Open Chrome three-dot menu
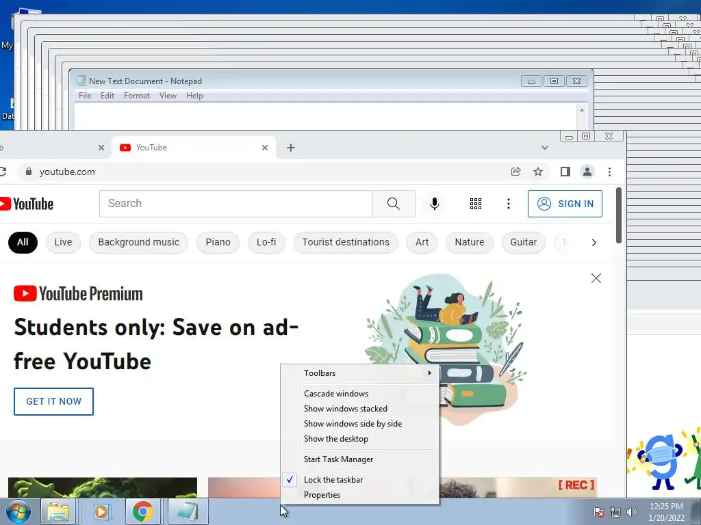 [x=609, y=172]
